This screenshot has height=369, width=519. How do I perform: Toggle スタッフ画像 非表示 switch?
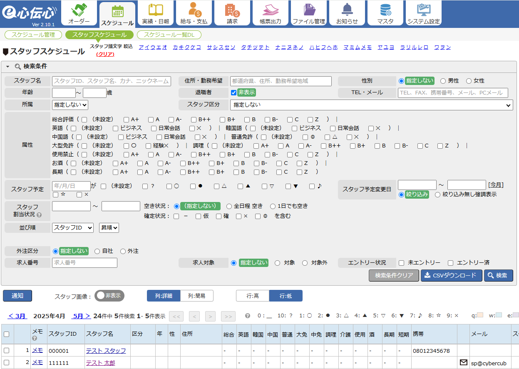tap(109, 296)
